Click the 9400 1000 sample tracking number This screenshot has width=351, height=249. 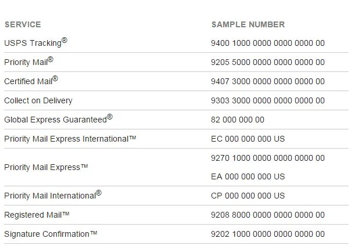pos(268,43)
